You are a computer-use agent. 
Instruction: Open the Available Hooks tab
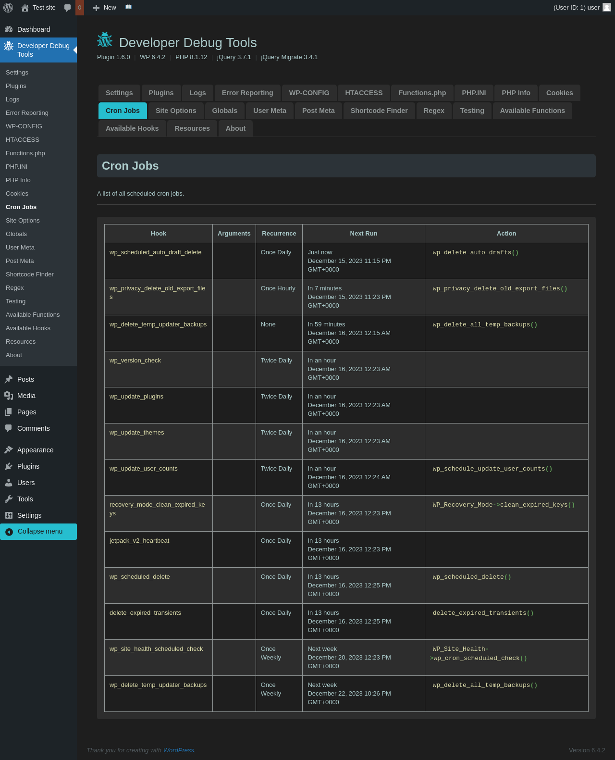132,128
